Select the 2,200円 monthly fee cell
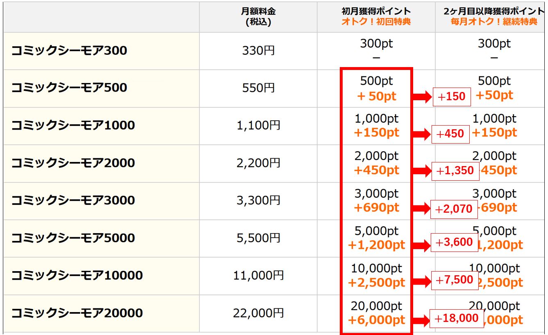The image size is (548, 335). click(258, 163)
